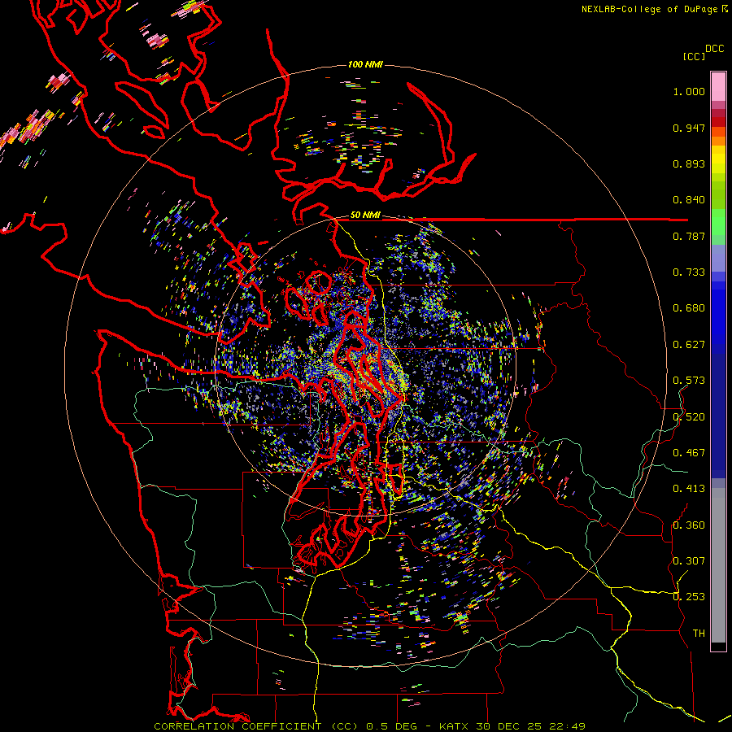Click the 0.467 legend value
This screenshot has width=732, height=732.
click(x=689, y=453)
